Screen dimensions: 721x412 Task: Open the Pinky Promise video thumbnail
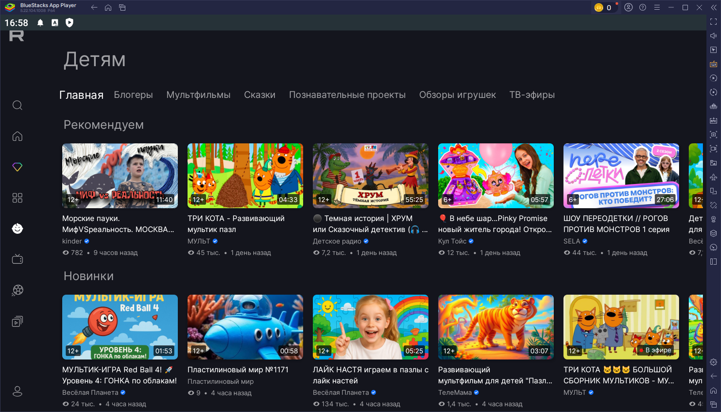pos(496,176)
